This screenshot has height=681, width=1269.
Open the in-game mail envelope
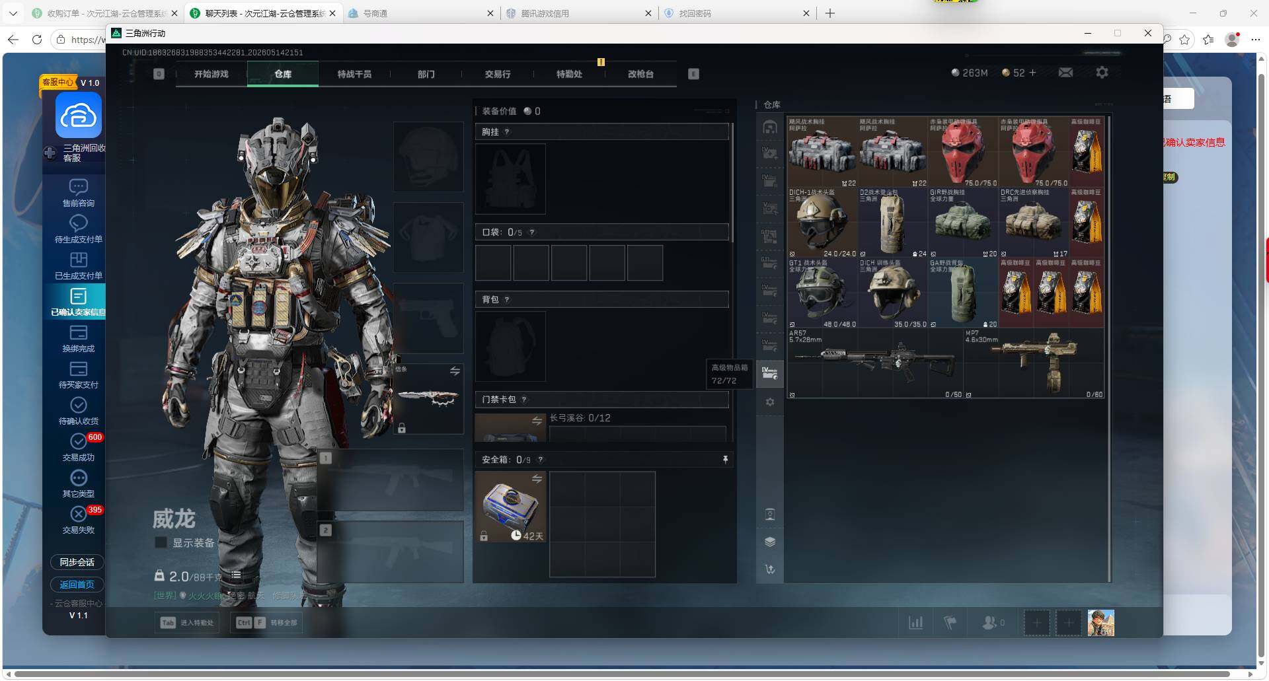1065,73
